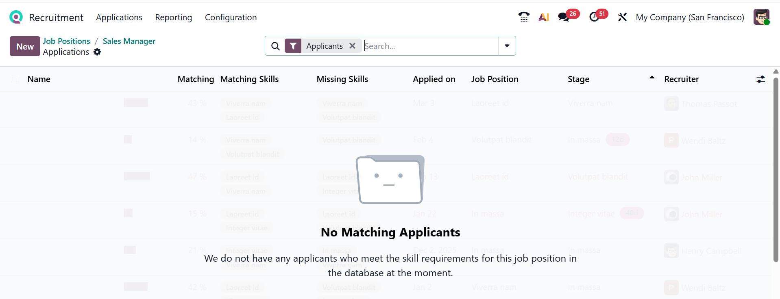
Task: Open the activities clock icon
Action: 594,17
